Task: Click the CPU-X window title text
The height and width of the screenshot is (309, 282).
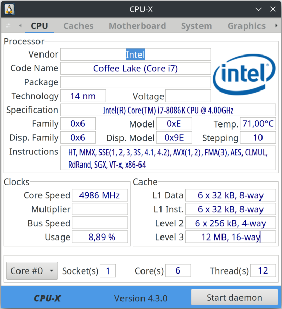Action: 141,9
